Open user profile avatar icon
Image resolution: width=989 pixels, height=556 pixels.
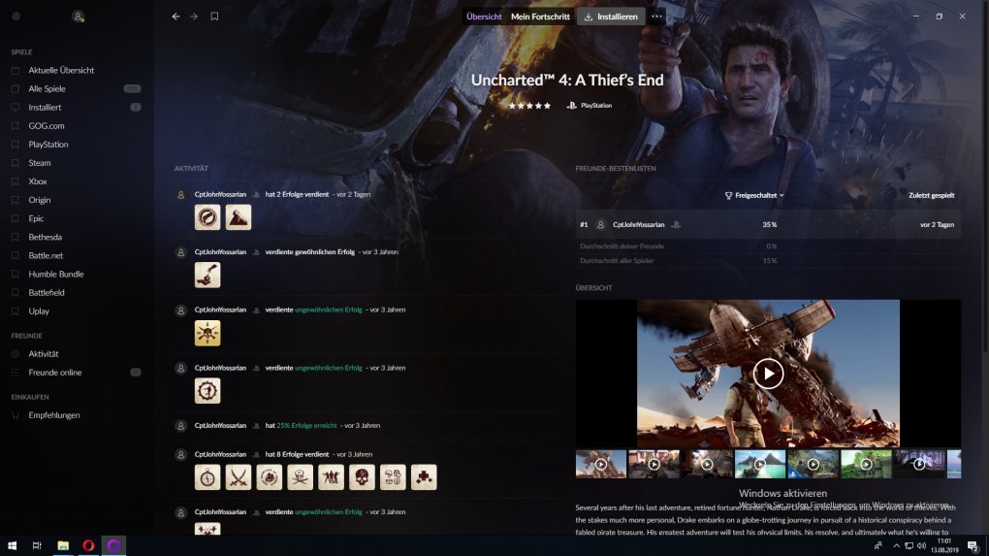[78, 16]
